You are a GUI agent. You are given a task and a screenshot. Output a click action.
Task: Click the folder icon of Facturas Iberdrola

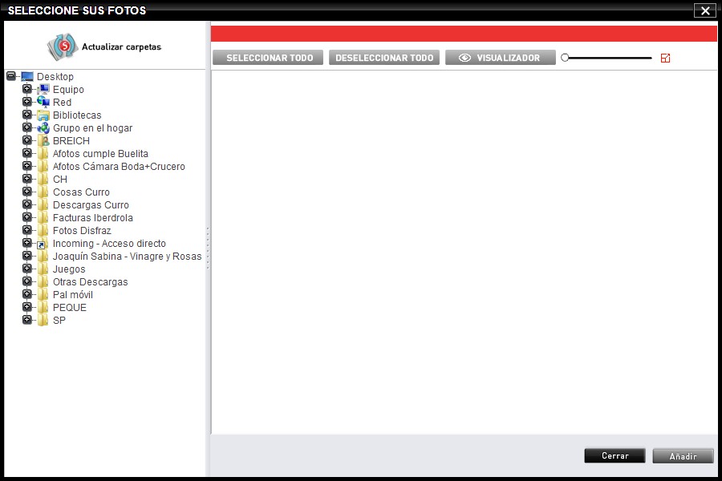pyautogui.click(x=43, y=218)
